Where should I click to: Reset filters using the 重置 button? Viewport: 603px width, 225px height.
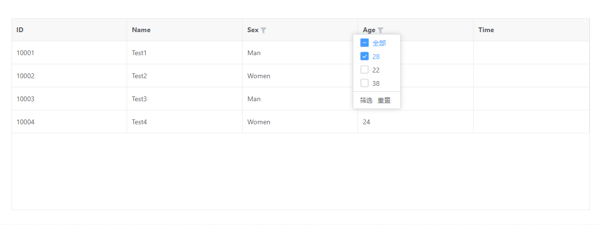(384, 100)
